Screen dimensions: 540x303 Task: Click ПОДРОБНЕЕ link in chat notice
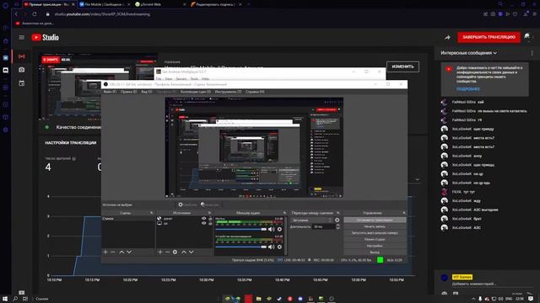coord(468,89)
